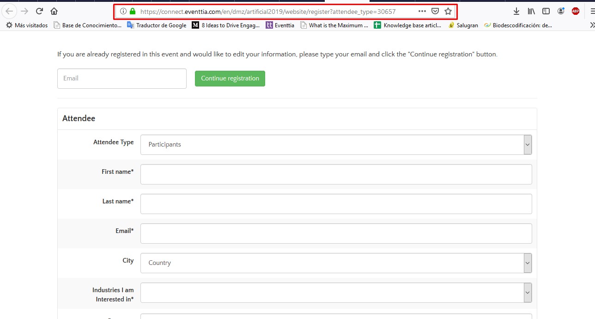
Task: Open the Más visitados bookmarks folder
Action: click(x=27, y=25)
